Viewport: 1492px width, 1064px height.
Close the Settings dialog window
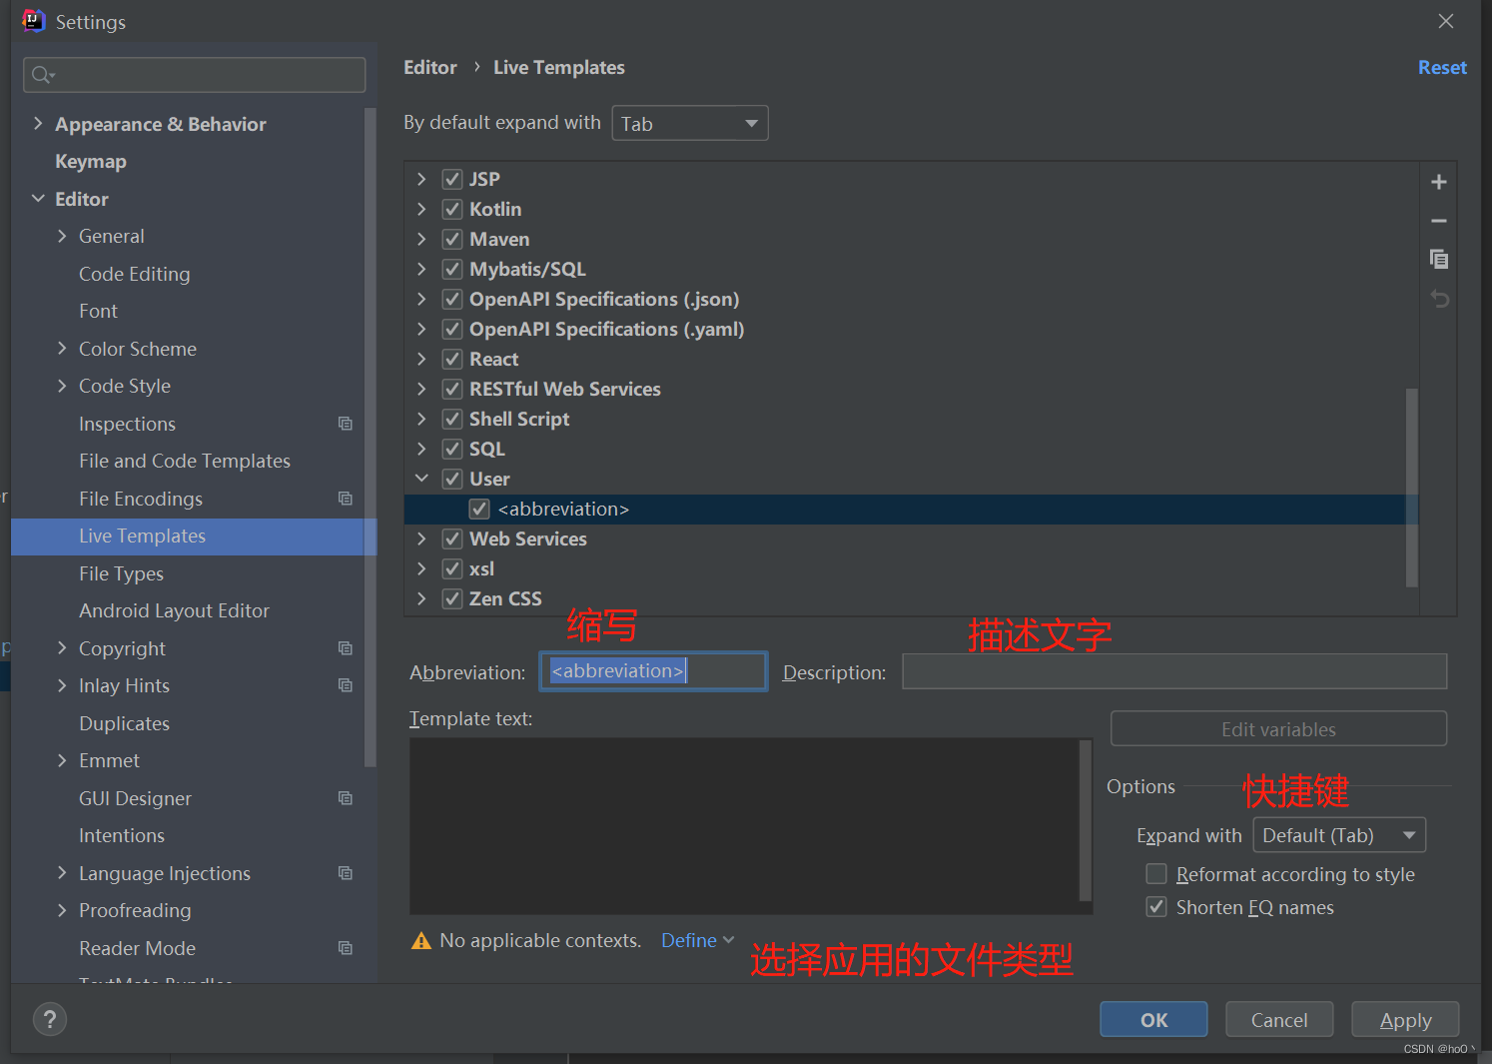click(x=1445, y=21)
